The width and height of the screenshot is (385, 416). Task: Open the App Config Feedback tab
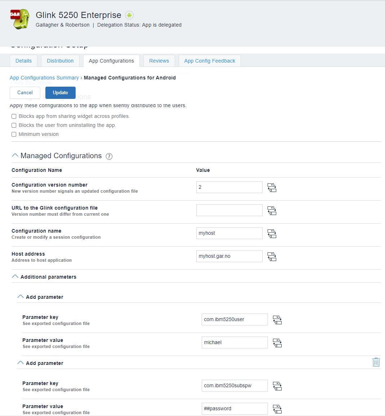(x=210, y=61)
